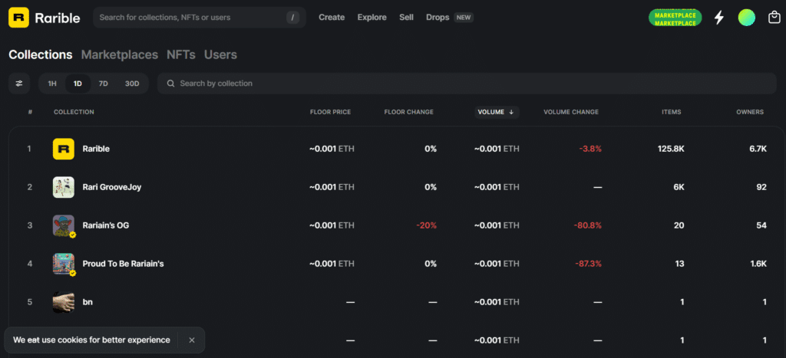Sort by Floor Change column header
Screen dimensions: 786x358
click(408, 112)
